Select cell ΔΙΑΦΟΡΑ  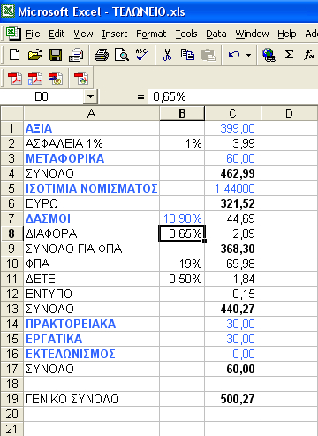click(x=92, y=233)
